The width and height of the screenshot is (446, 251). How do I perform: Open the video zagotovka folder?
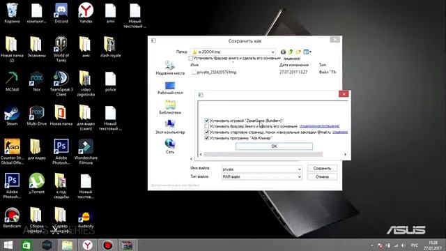click(x=86, y=84)
